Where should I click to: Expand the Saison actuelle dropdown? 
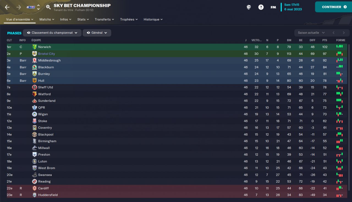coord(311,33)
